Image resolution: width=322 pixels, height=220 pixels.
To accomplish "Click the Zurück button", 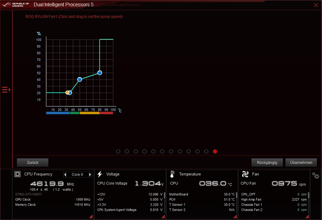I will 33,163.
